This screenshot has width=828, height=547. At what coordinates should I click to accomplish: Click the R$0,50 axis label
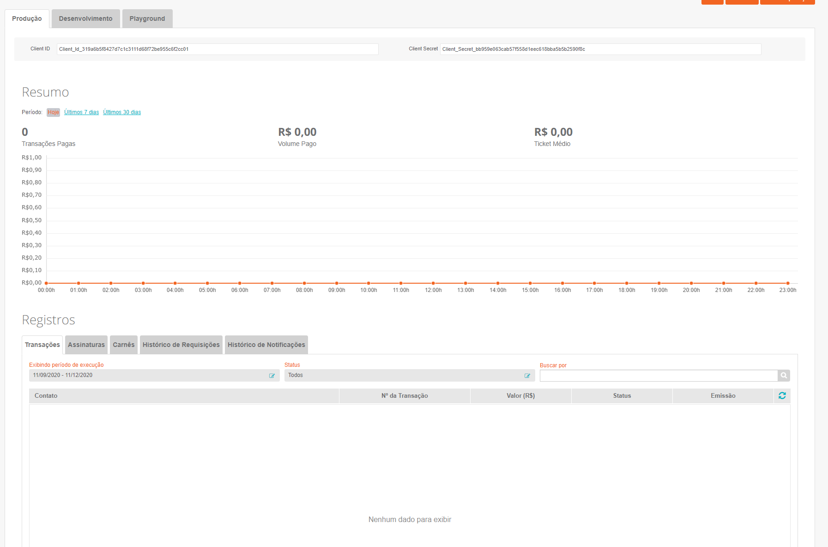tap(31, 220)
